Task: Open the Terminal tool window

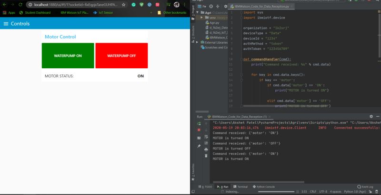Action: pyautogui.click(x=241, y=187)
